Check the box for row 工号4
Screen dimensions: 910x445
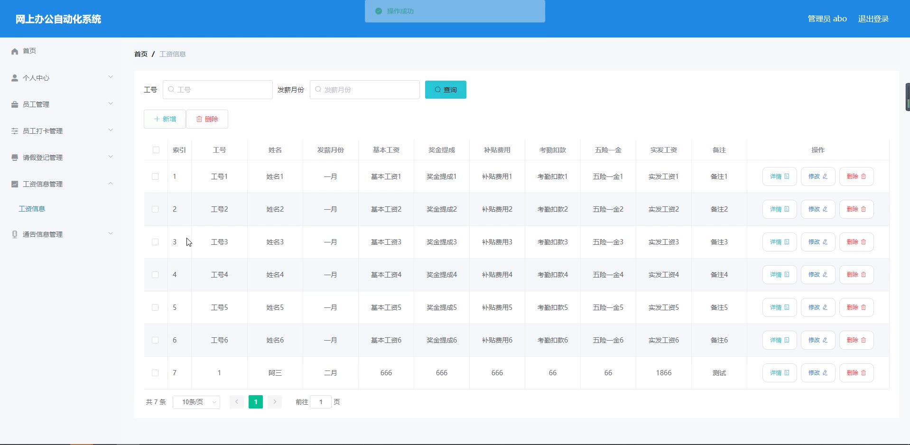(155, 275)
